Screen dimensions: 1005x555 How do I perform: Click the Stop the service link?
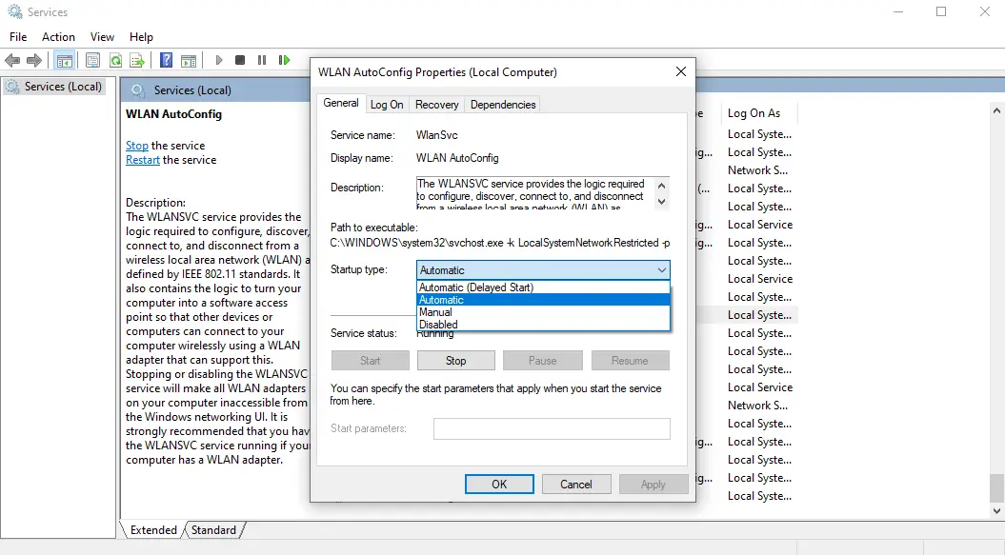tap(136, 146)
